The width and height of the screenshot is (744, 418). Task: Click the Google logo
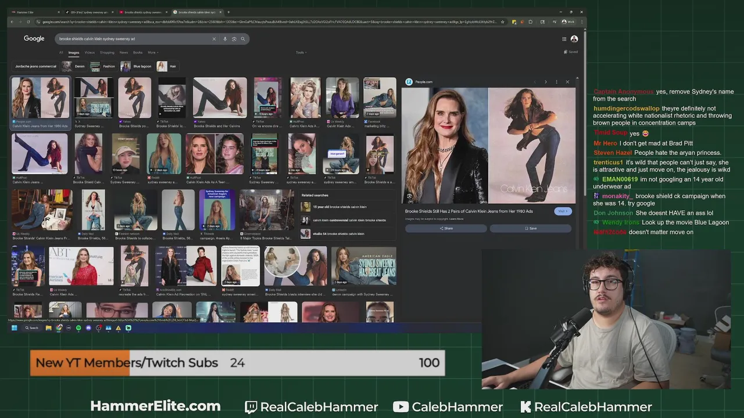(x=34, y=39)
